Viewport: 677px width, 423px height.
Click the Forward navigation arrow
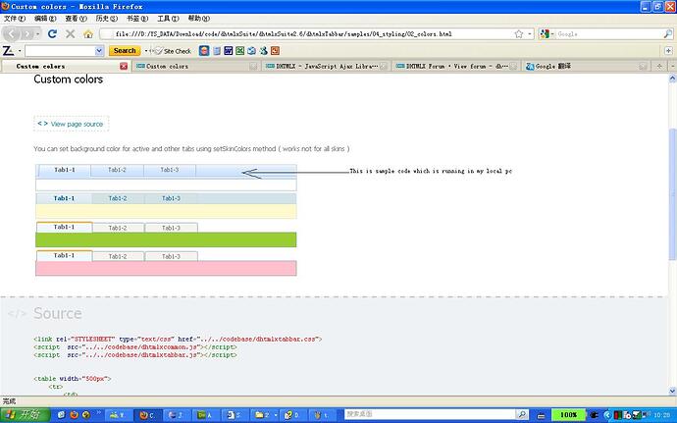click(27, 33)
